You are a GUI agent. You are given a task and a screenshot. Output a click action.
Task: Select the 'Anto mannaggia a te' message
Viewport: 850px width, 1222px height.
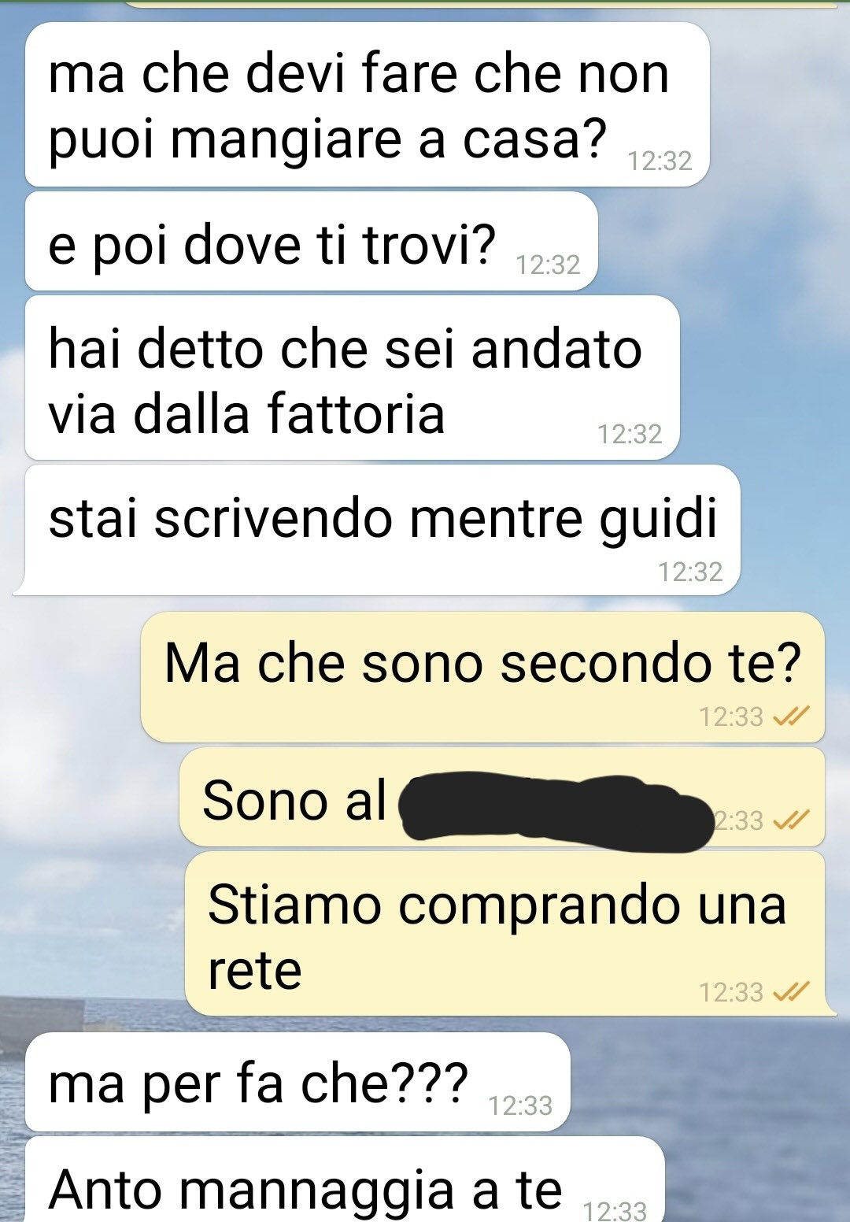point(345,1179)
